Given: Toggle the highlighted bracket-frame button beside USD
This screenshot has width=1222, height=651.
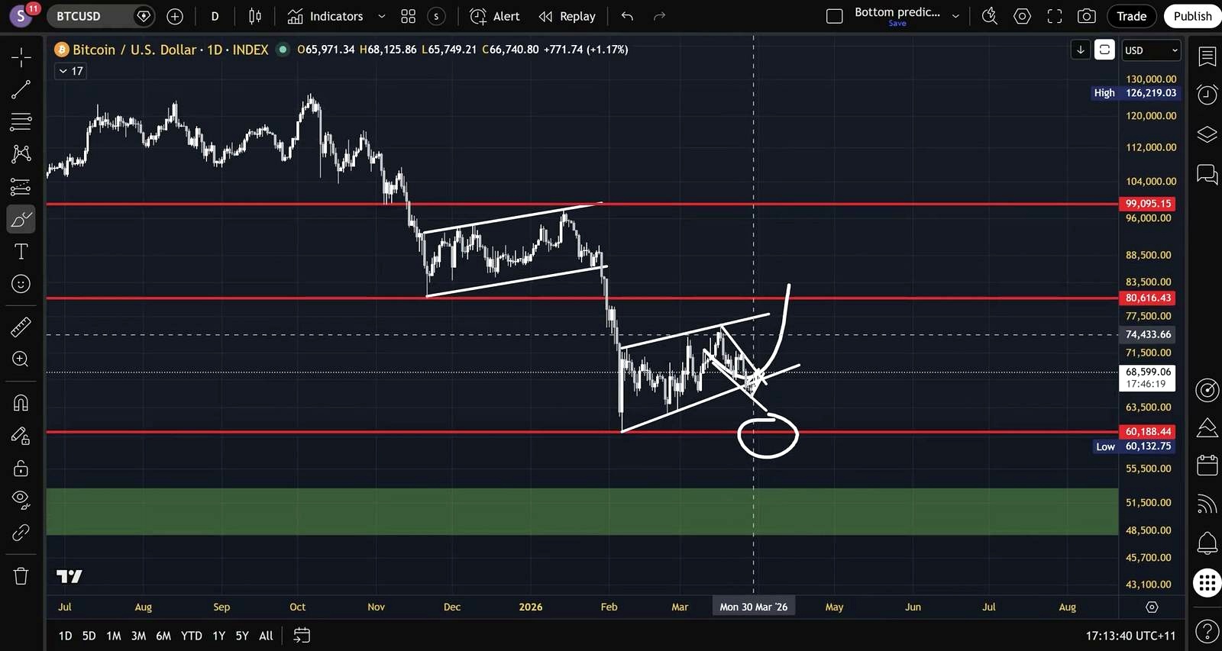Looking at the screenshot, I should (x=1104, y=50).
